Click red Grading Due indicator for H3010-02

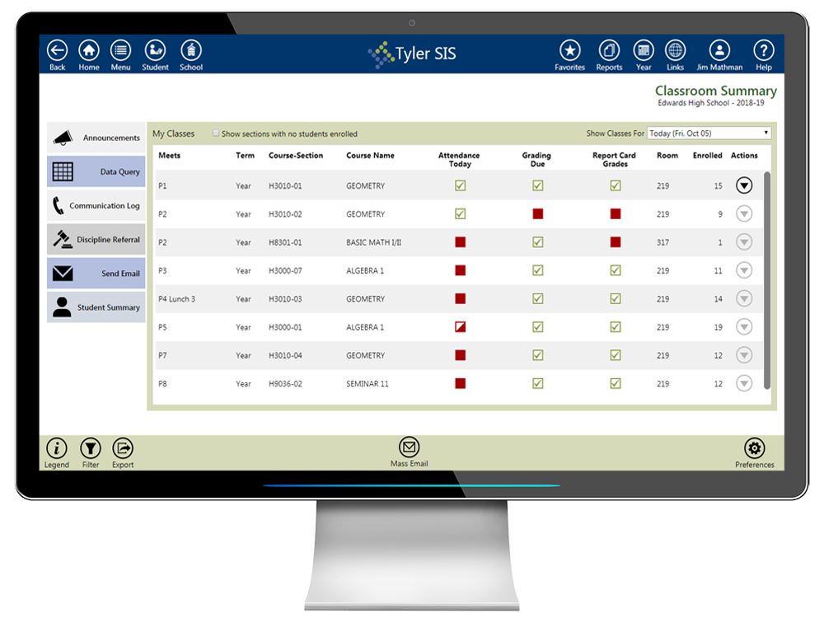(x=537, y=214)
